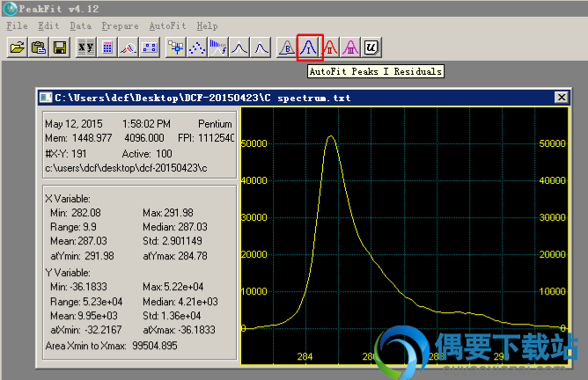The width and height of the screenshot is (588, 380).
Task: Click the 'Std: 2.901149' value
Action: click(173, 241)
